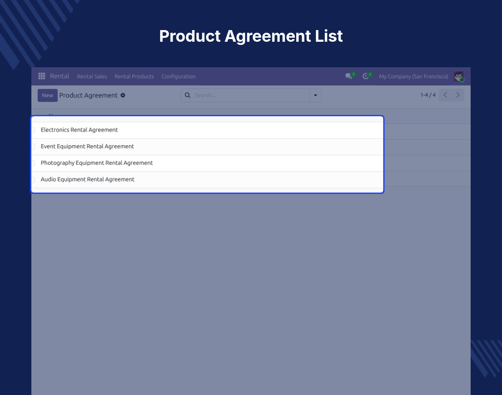Open Electronics Rental Agreement record
The height and width of the screenshot is (395, 502).
(79, 130)
